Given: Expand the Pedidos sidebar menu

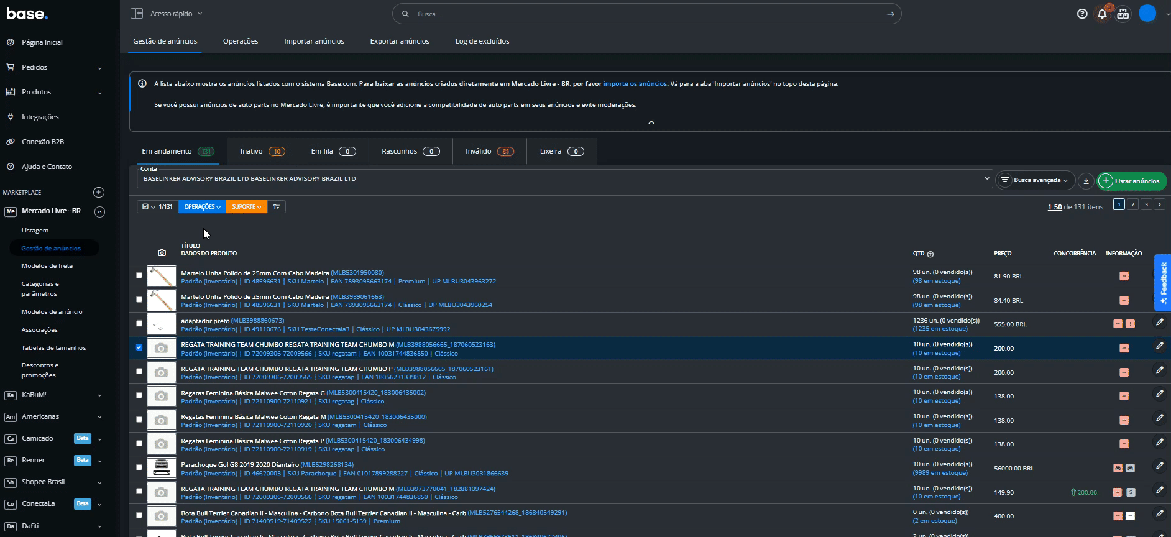Looking at the screenshot, I should [x=99, y=68].
